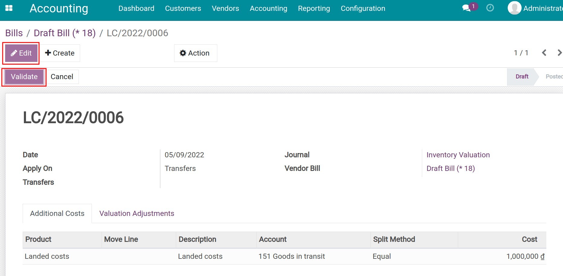Go to next record arrow

[x=559, y=53]
